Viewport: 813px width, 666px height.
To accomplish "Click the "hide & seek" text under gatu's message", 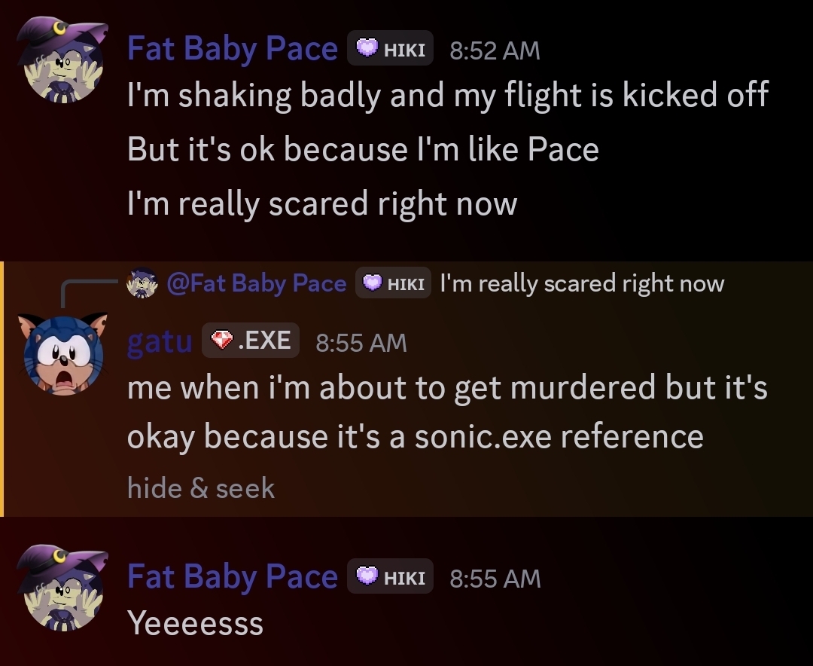I will (x=201, y=488).
